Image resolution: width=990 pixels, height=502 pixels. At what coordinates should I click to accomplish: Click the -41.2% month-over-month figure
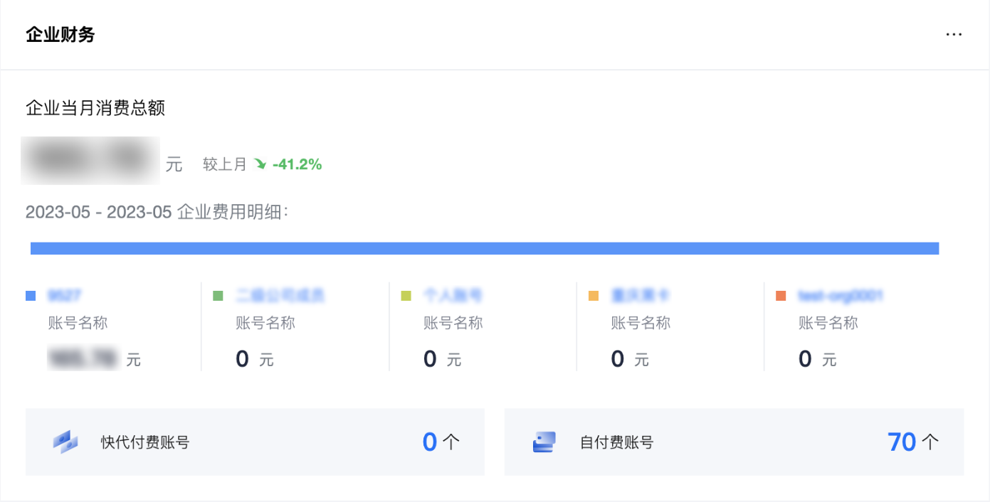point(297,165)
